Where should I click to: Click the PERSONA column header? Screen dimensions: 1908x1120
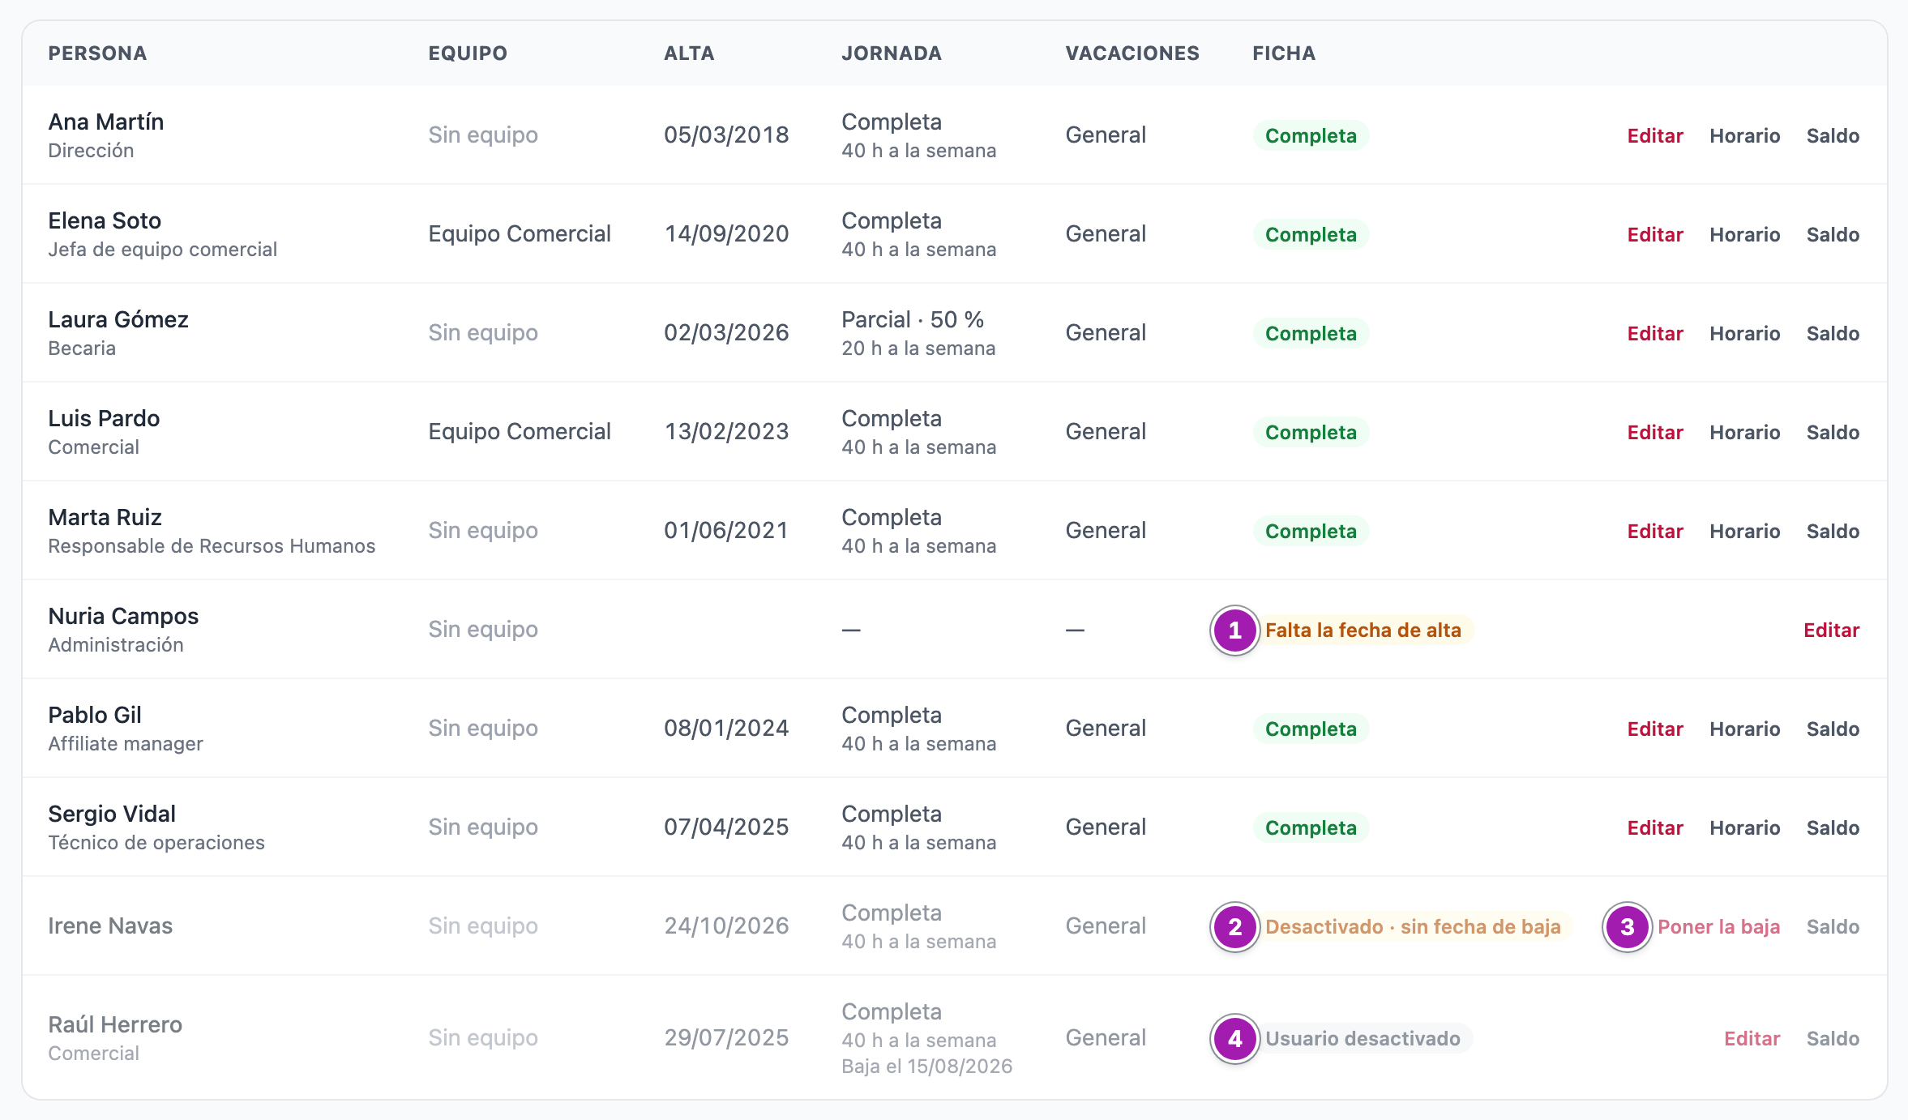click(x=97, y=53)
